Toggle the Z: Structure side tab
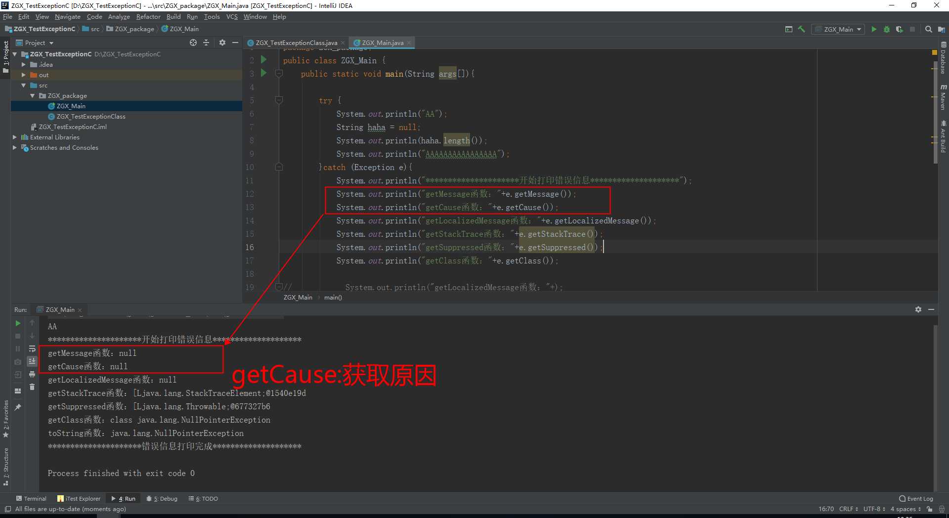Viewport: 949px width, 518px height. pyautogui.click(x=6, y=467)
